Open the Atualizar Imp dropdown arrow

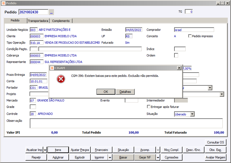(x=45, y=150)
